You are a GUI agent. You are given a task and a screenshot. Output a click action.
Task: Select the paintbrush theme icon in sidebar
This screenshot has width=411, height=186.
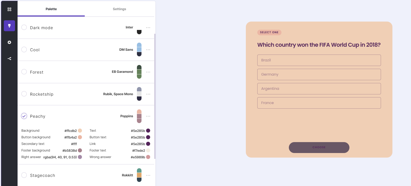[9, 26]
